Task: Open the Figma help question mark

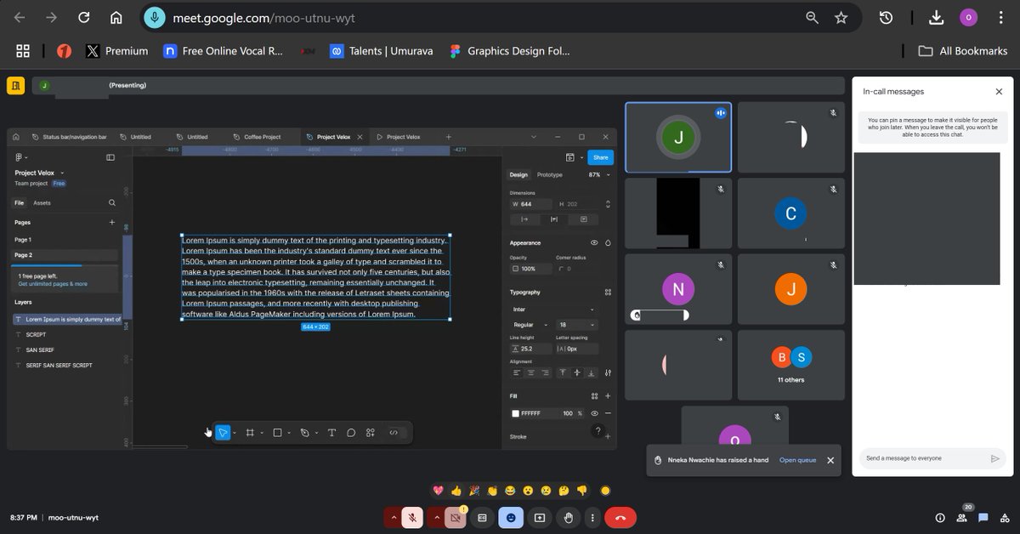Action: tap(598, 431)
